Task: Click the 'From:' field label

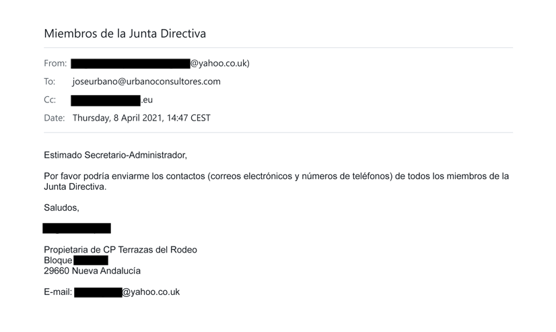Action: [55, 63]
